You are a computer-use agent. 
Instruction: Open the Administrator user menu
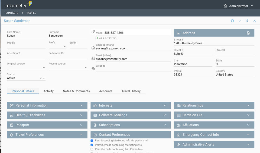click(x=238, y=6)
